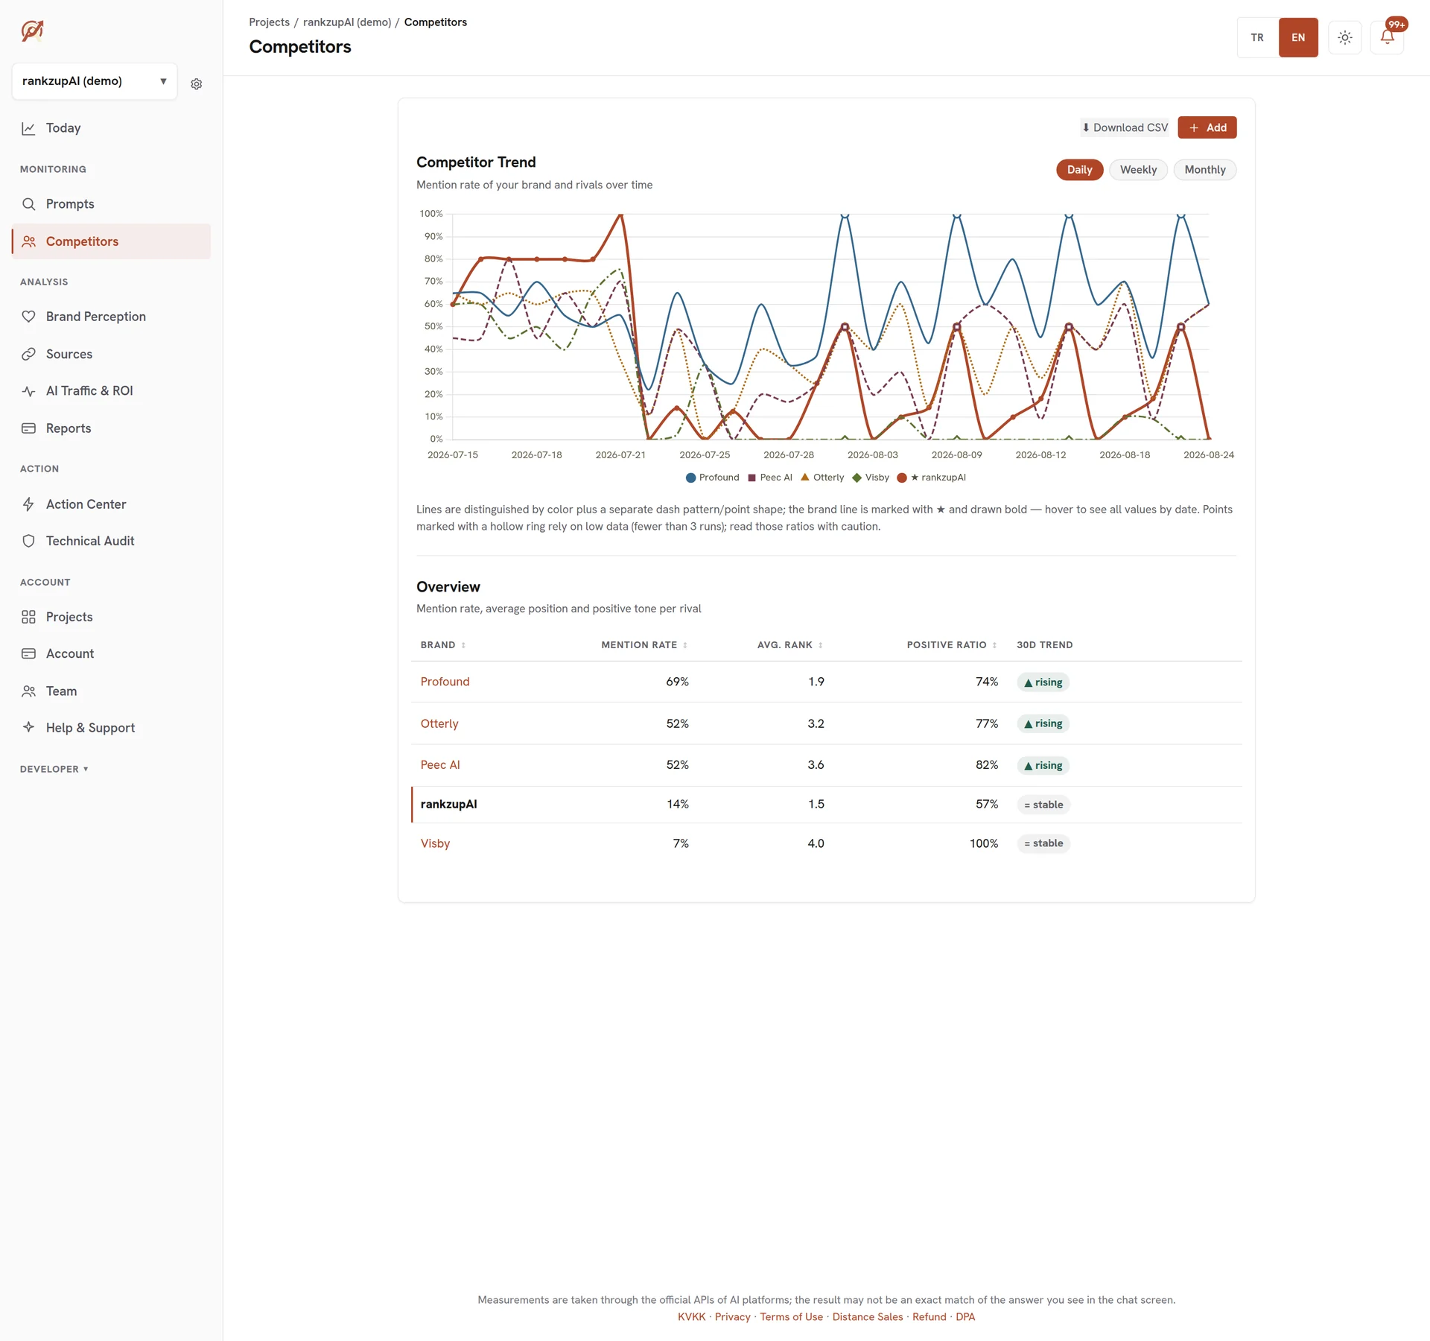Click the Today chart icon
This screenshot has height=1341, width=1430.
28,128
